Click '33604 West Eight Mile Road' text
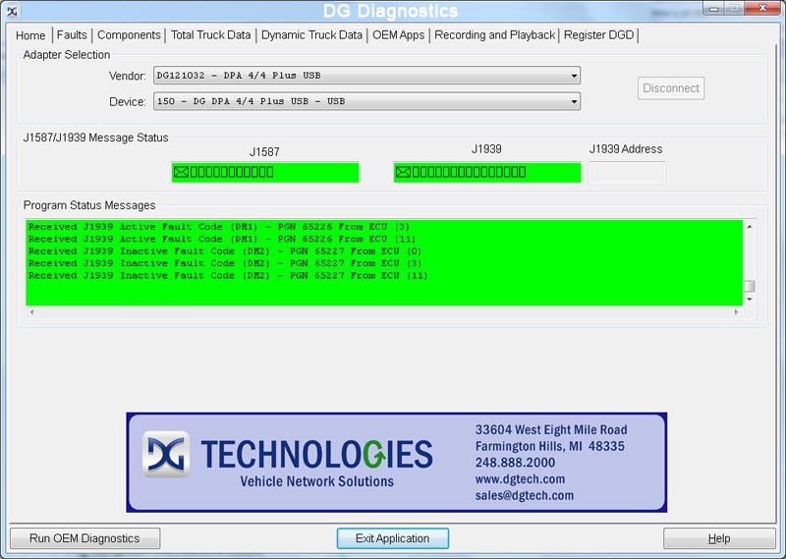Image resolution: width=786 pixels, height=559 pixels. pos(551,429)
